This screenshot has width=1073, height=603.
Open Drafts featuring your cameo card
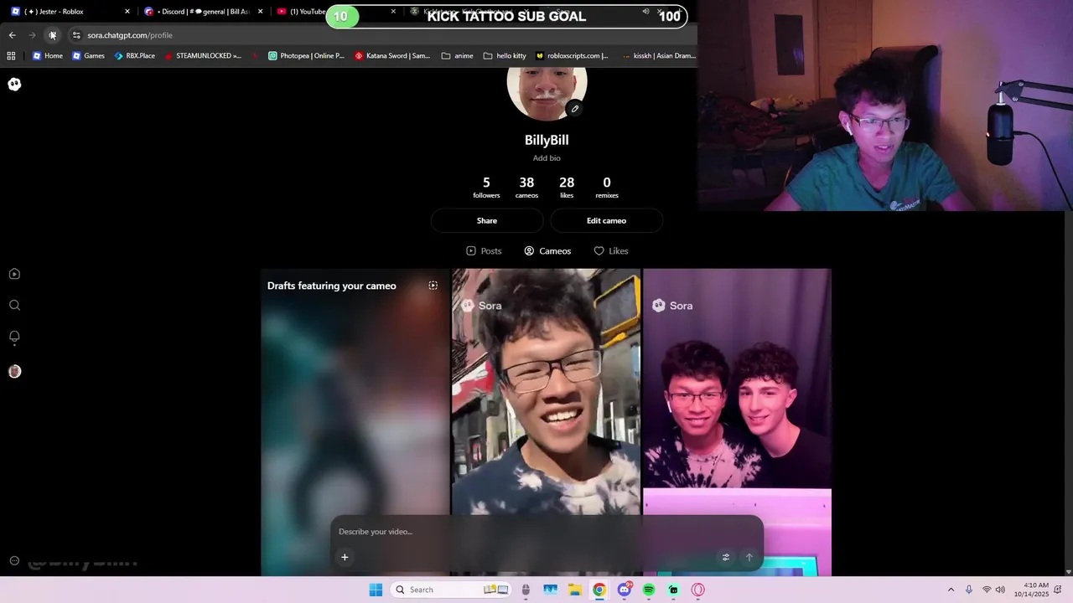coord(355,423)
